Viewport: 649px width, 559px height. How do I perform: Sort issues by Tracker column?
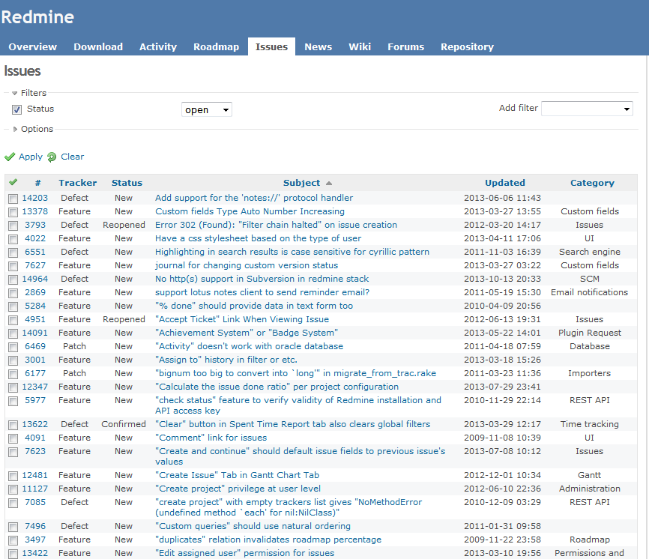pyautogui.click(x=77, y=183)
